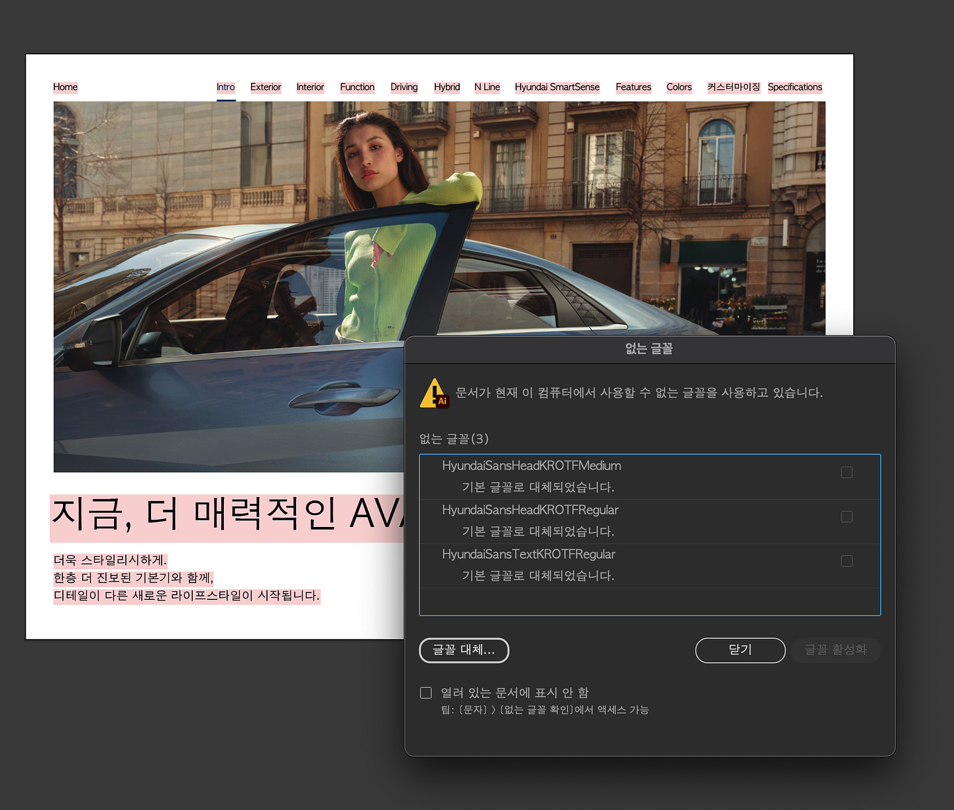Check the box for HyundaiSansHeadKROTFMedium

[846, 473]
